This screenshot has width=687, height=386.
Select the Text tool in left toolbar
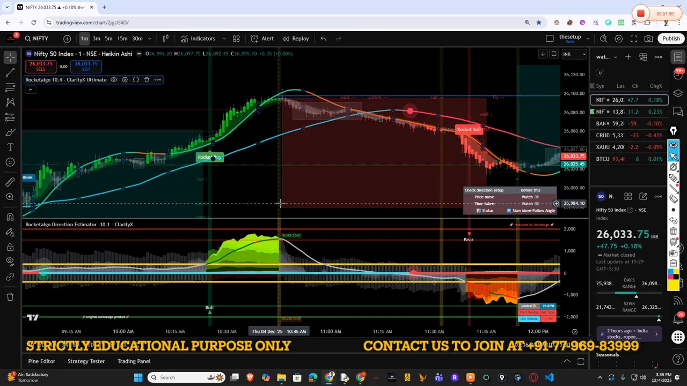point(10,147)
